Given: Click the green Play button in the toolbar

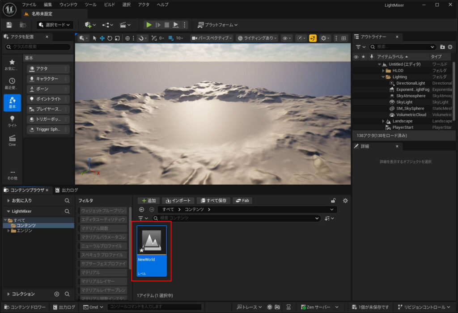Looking at the screenshot, I should [x=149, y=25].
